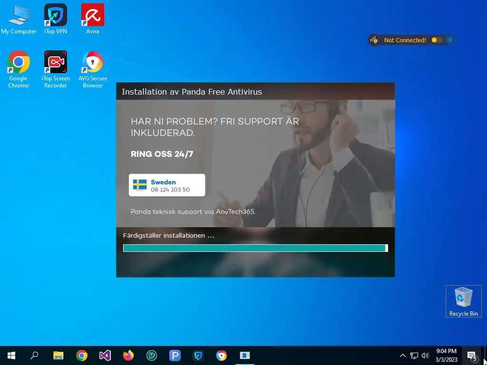Open Chrome from the taskbar

click(x=82, y=355)
